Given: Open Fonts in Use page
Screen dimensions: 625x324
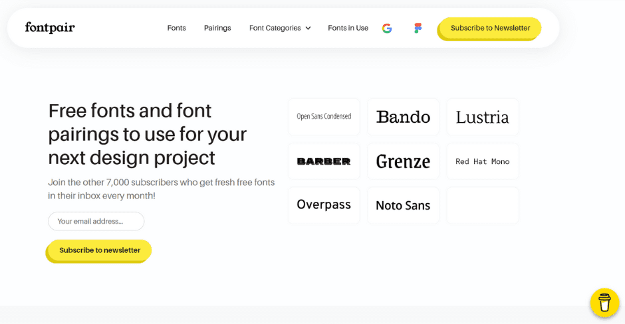Looking at the screenshot, I should pyautogui.click(x=348, y=28).
